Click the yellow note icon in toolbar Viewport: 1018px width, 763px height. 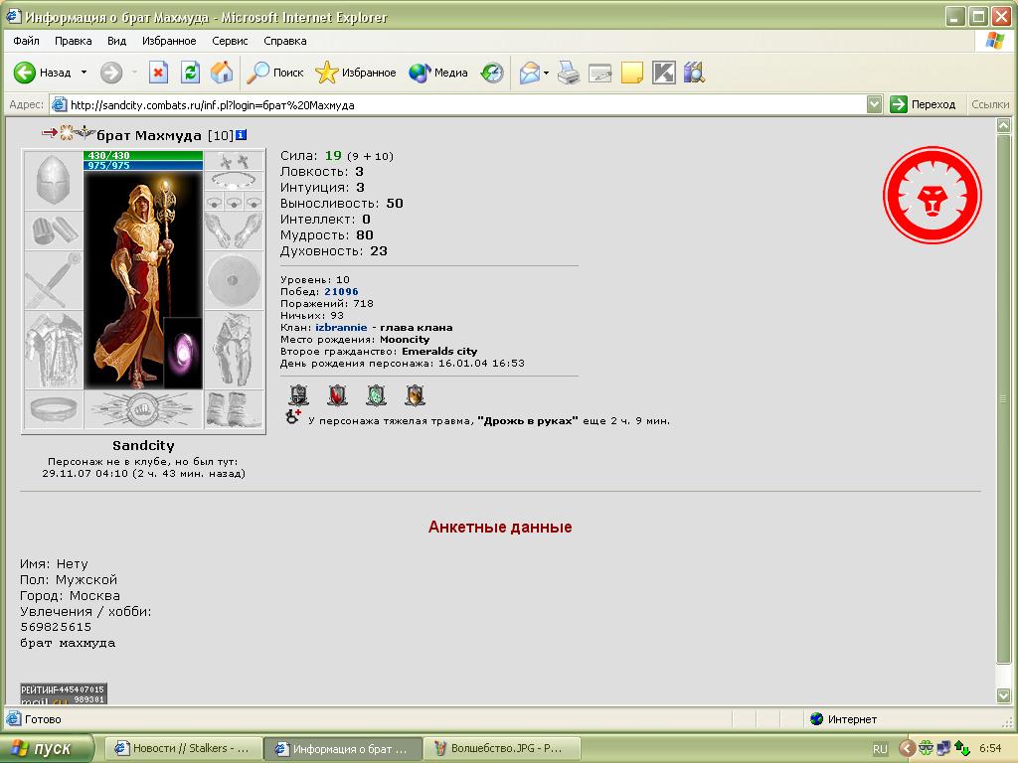coord(631,72)
